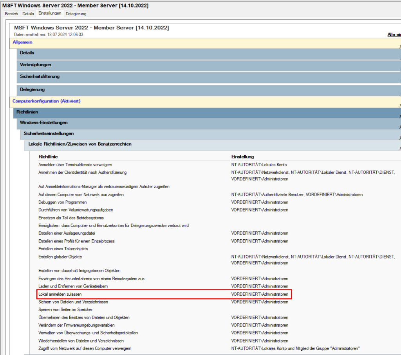Click the 'Lokales Konto und Mitglied der Gruppe' value

(x=295, y=348)
